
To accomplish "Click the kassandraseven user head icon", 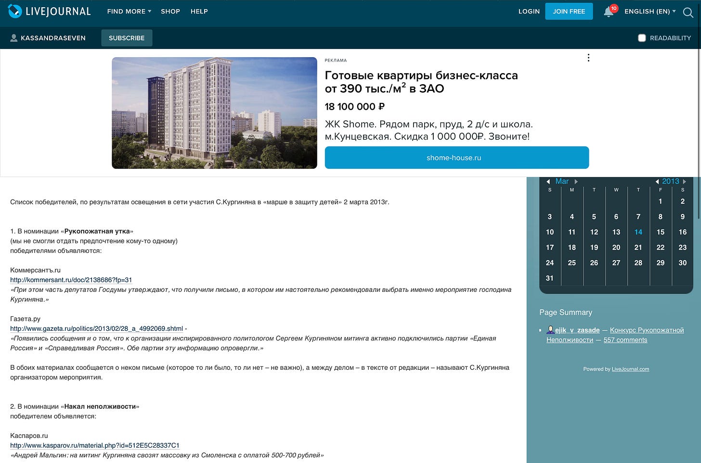I will tap(14, 38).
